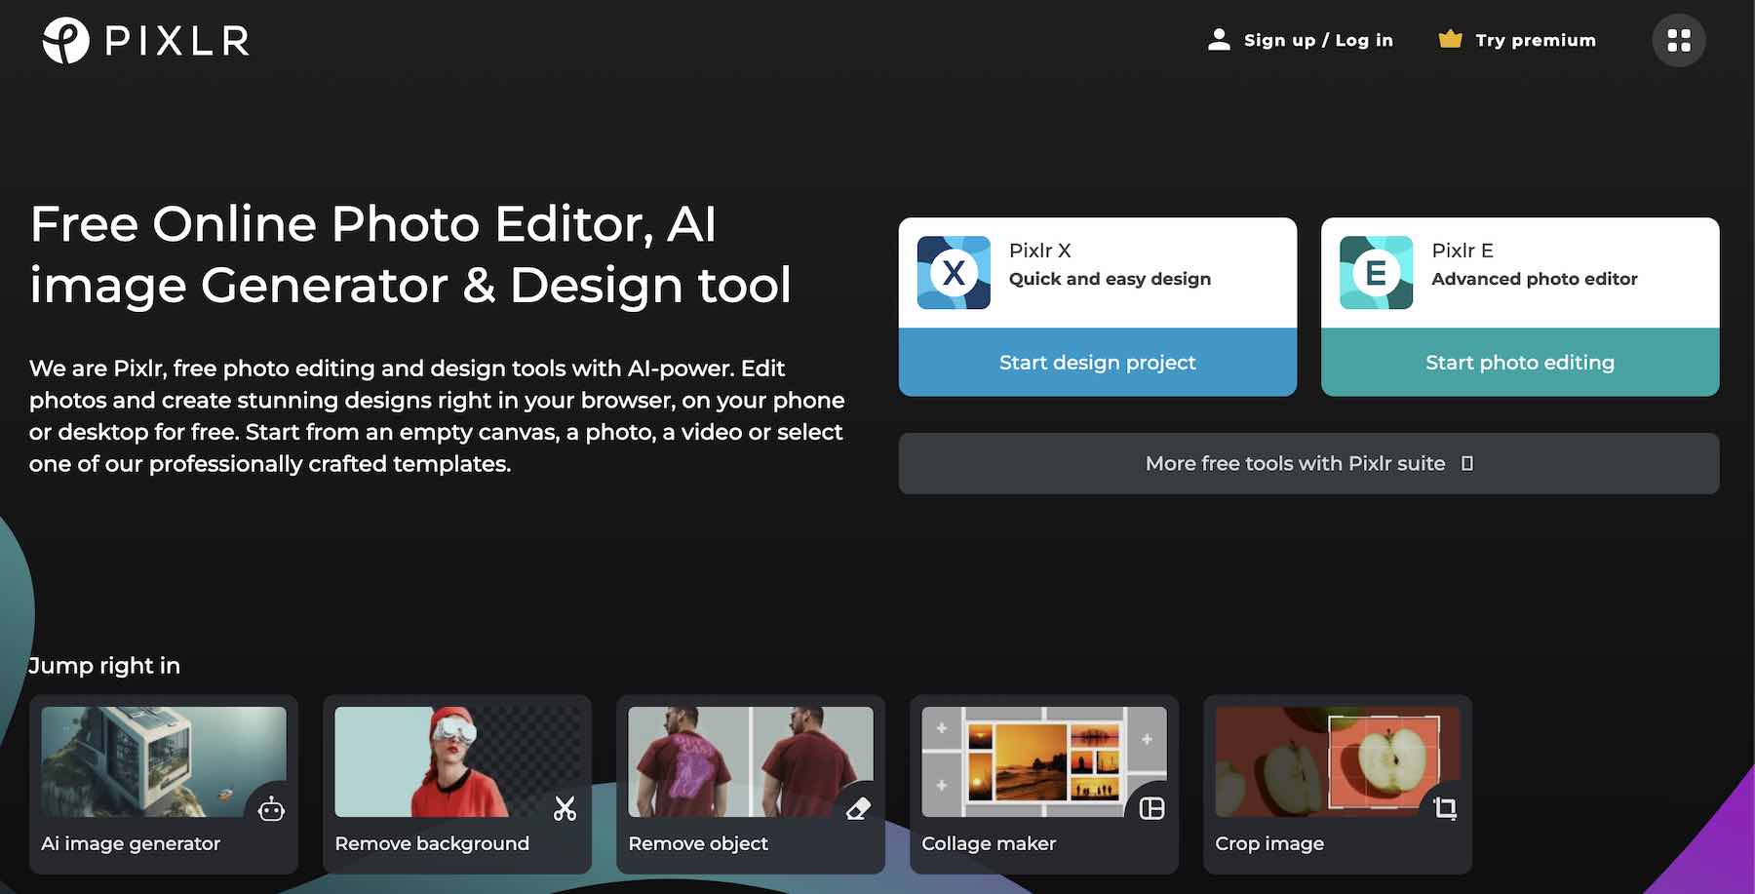Click the layout icon on Collage maker
The height and width of the screenshot is (894, 1755).
[1152, 807]
